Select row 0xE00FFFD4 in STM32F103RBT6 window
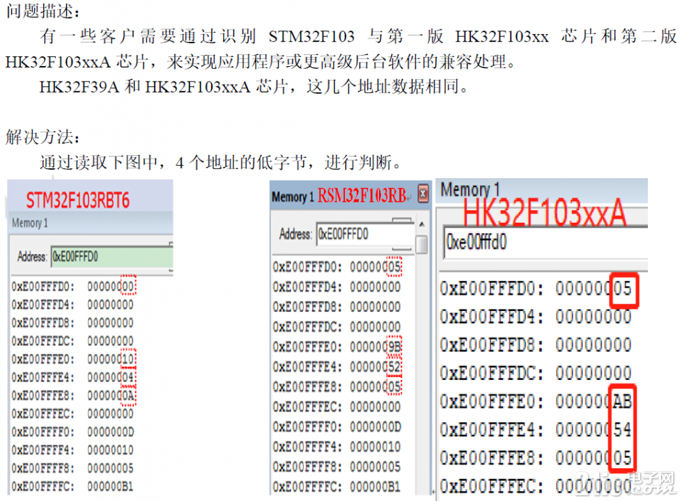This screenshot has width=682, height=501. click(73, 305)
